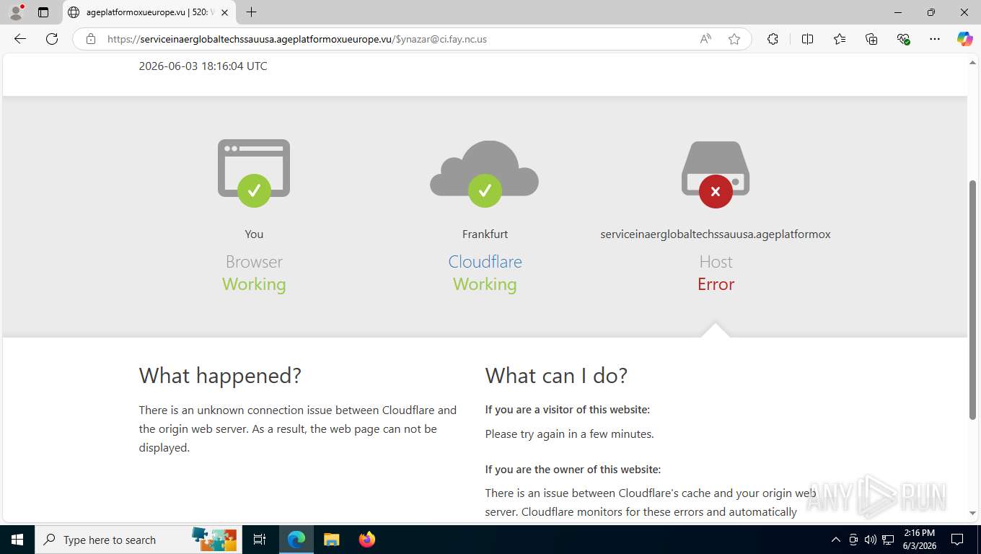Open the network tray icon
Viewport: 981px width, 554px height.
pyautogui.click(x=888, y=540)
